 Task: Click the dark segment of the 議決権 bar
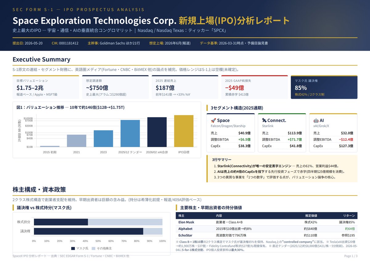point(88,231)
